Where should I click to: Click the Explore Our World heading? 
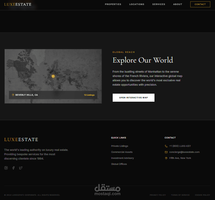tap(143, 60)
